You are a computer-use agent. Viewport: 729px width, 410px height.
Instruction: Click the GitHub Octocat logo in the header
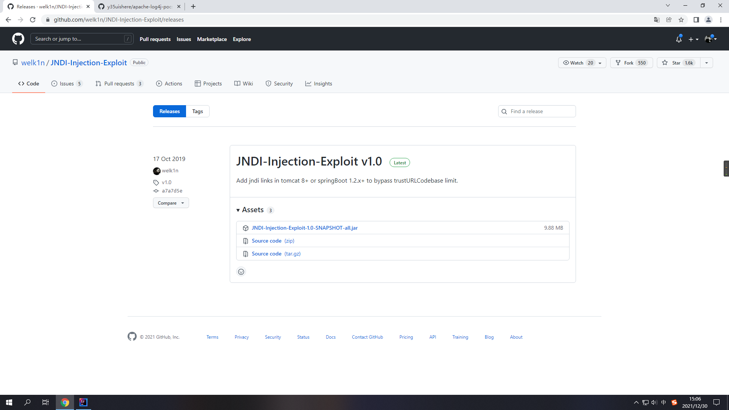coord(18,39)
